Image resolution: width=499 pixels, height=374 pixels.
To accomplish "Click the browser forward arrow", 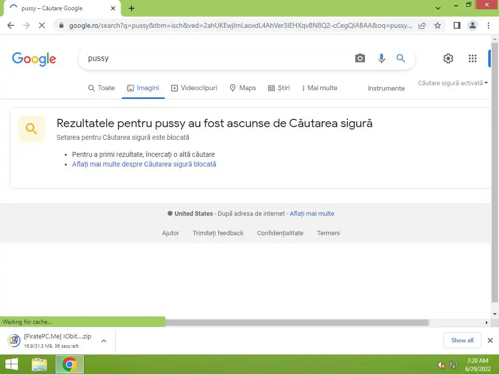I will 26,25.
